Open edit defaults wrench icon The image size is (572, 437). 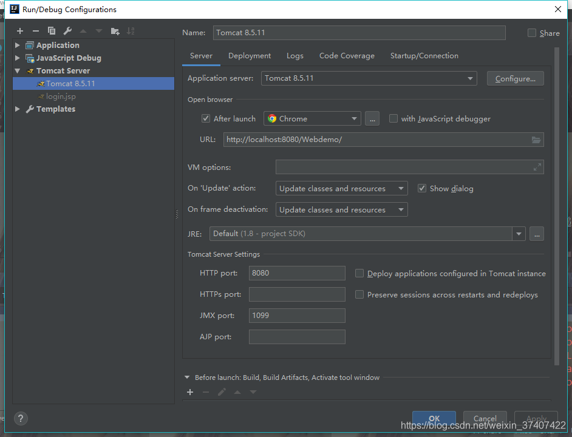[x=67, y=32]
